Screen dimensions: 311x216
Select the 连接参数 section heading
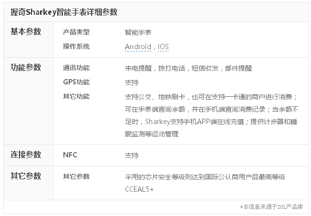[x=26, y=154]
